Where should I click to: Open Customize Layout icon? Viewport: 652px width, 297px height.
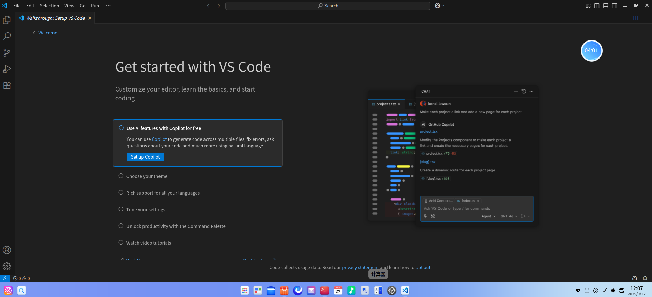coord(588,6)
